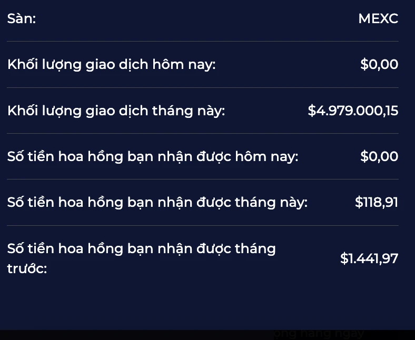Select the $118,91 commission amount
The width and height of the screenshot is (415, 340).
click(x=377, y=203)
